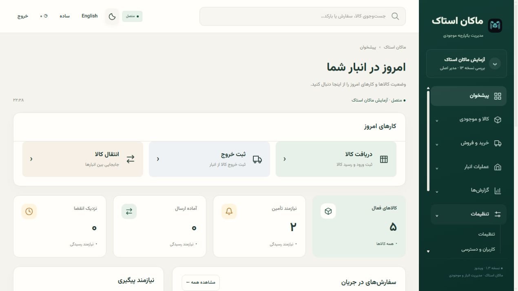Click the search magnifier icon
Image resolution: width=518 pixels, height=291 pixels.
pyautogui.click(x=395, y=16)
